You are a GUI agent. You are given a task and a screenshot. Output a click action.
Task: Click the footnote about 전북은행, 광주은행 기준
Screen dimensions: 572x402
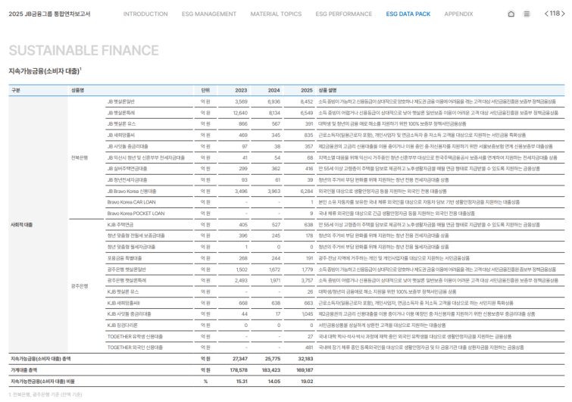45,394
